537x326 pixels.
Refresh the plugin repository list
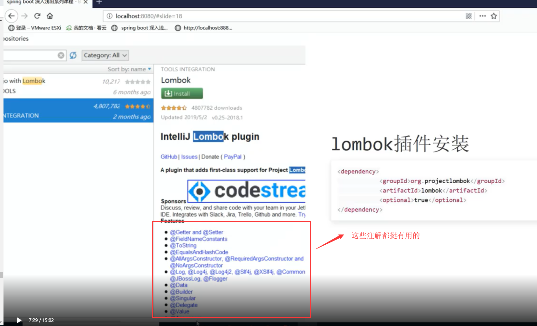click(x=73, y=55)
